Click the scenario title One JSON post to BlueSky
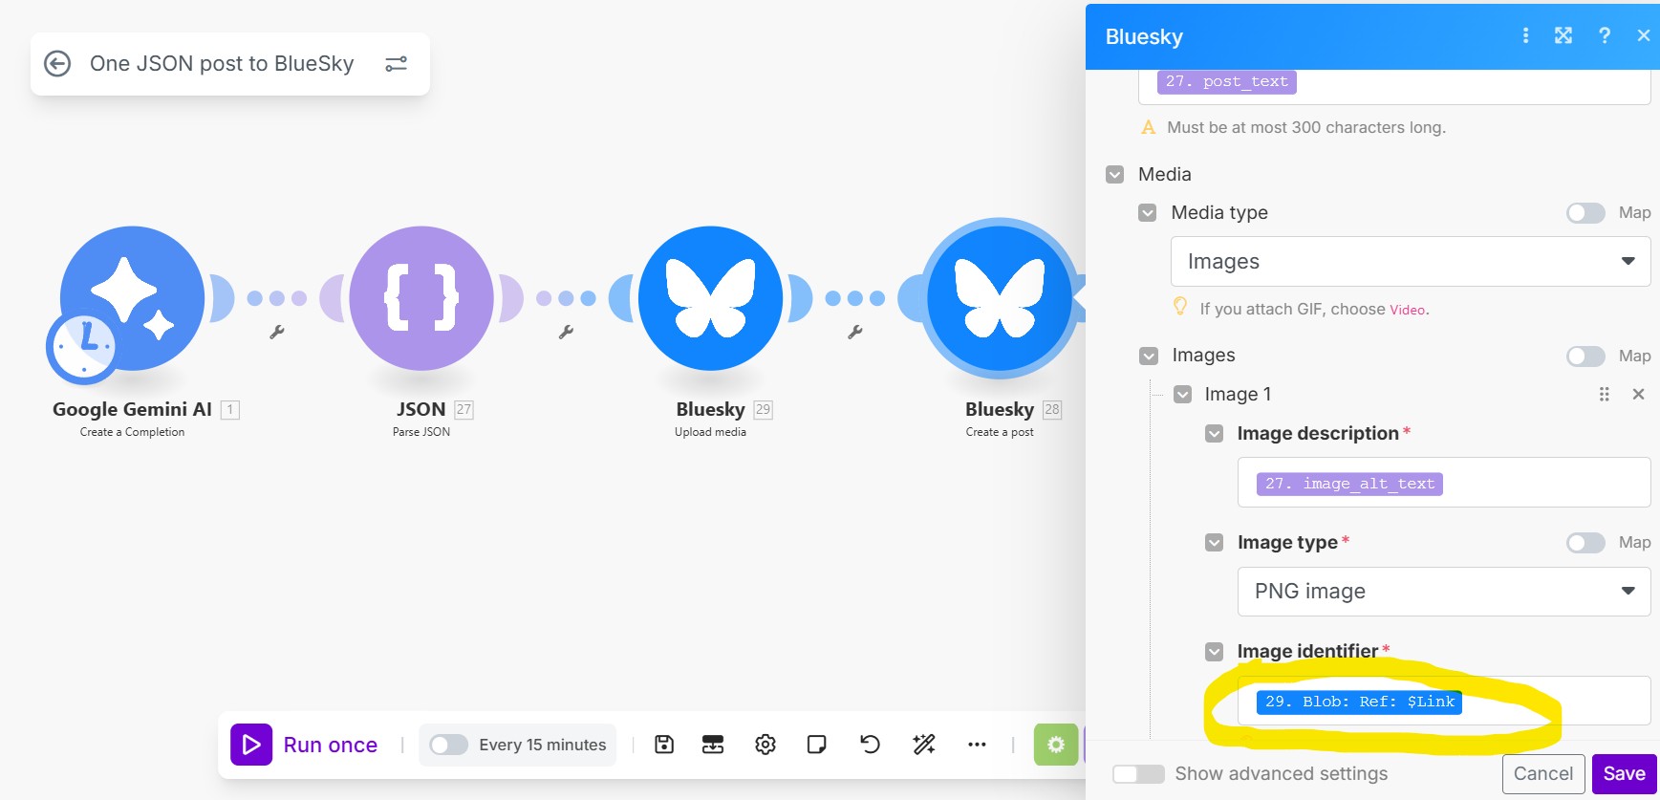 [x=222, y=64]
